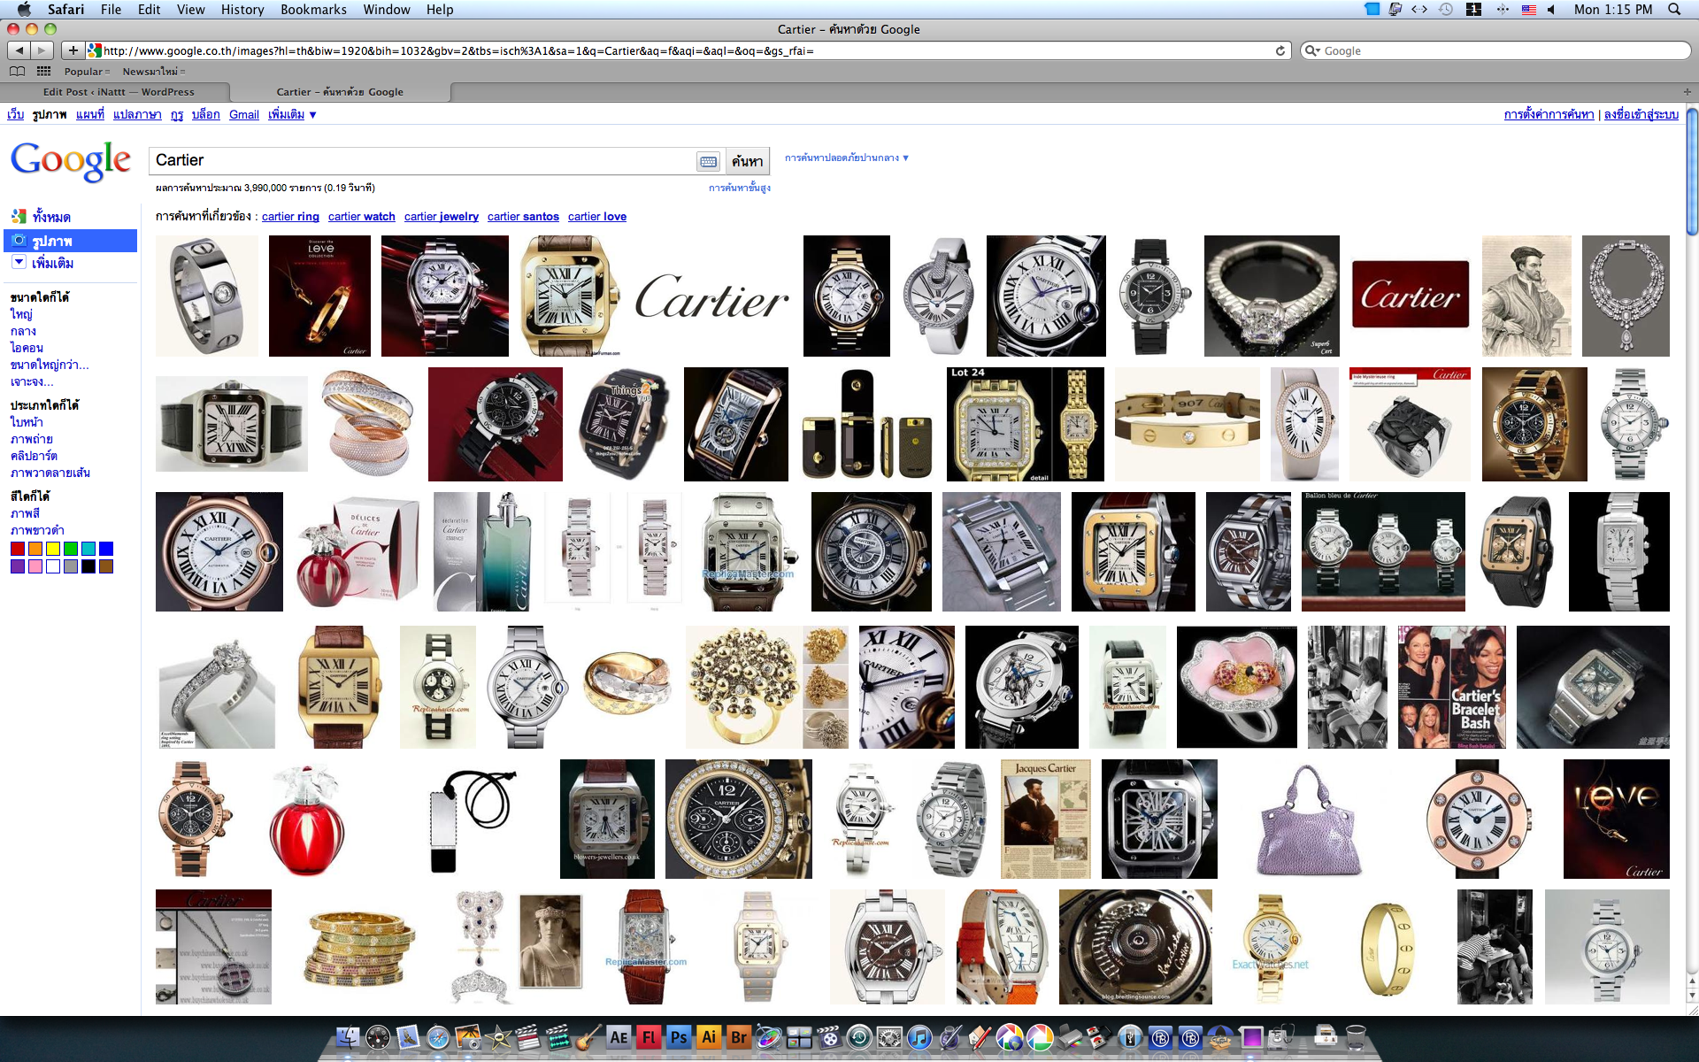Click the ค้นหา search button
Image resolution: width=1699 pixels, height=1062 pixels.
747,161
